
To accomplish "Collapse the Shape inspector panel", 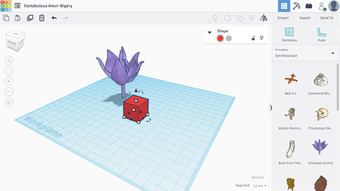I will click(x=210, y=32).
